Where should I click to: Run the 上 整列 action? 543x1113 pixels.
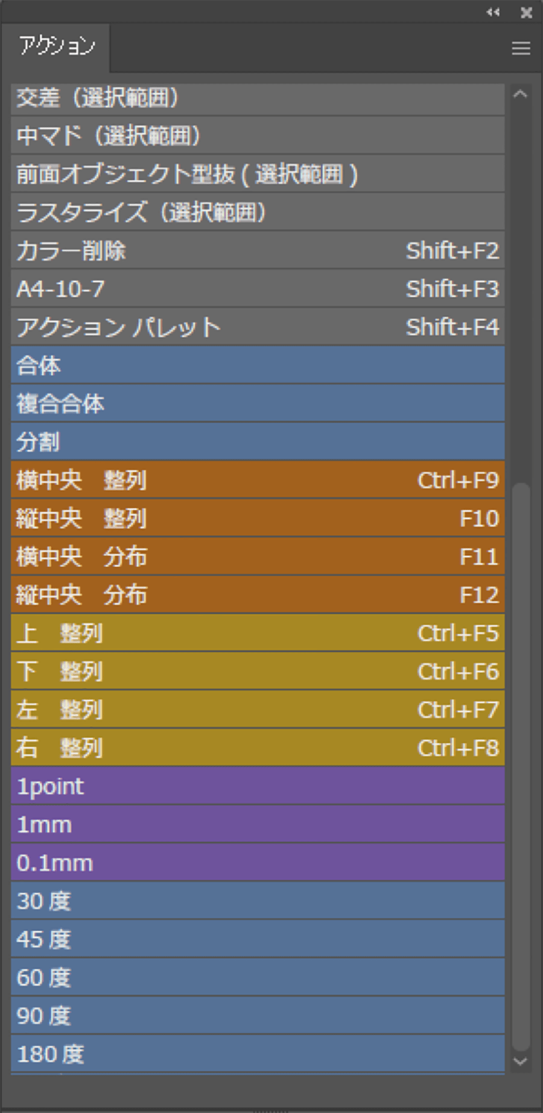[x=258, y=633]
